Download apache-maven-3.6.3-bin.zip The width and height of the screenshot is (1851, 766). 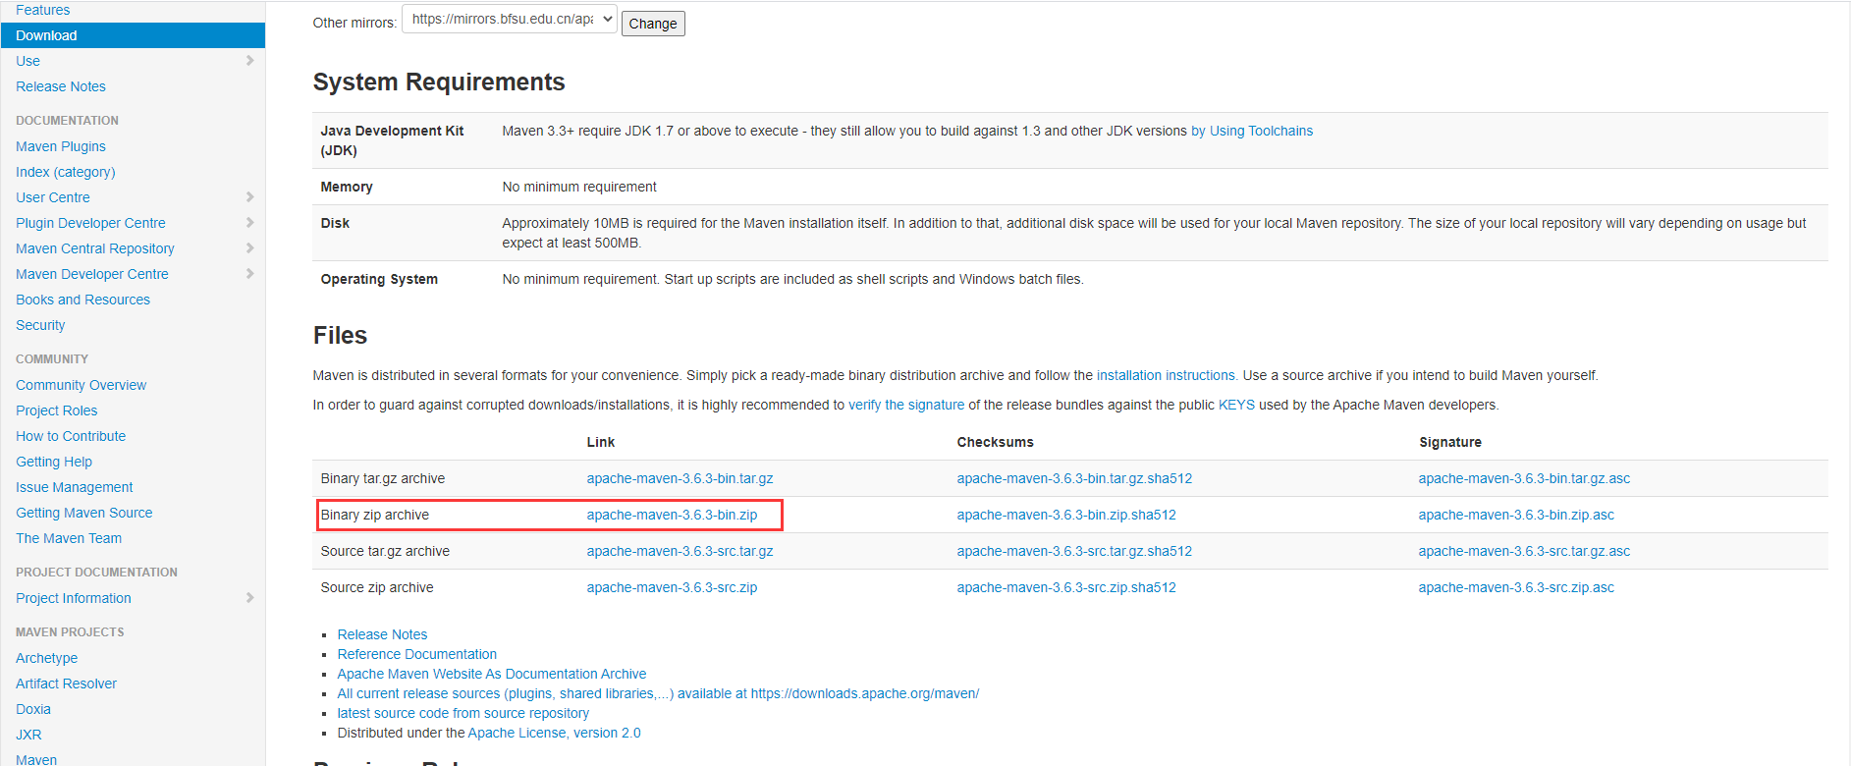click(673, 515)
